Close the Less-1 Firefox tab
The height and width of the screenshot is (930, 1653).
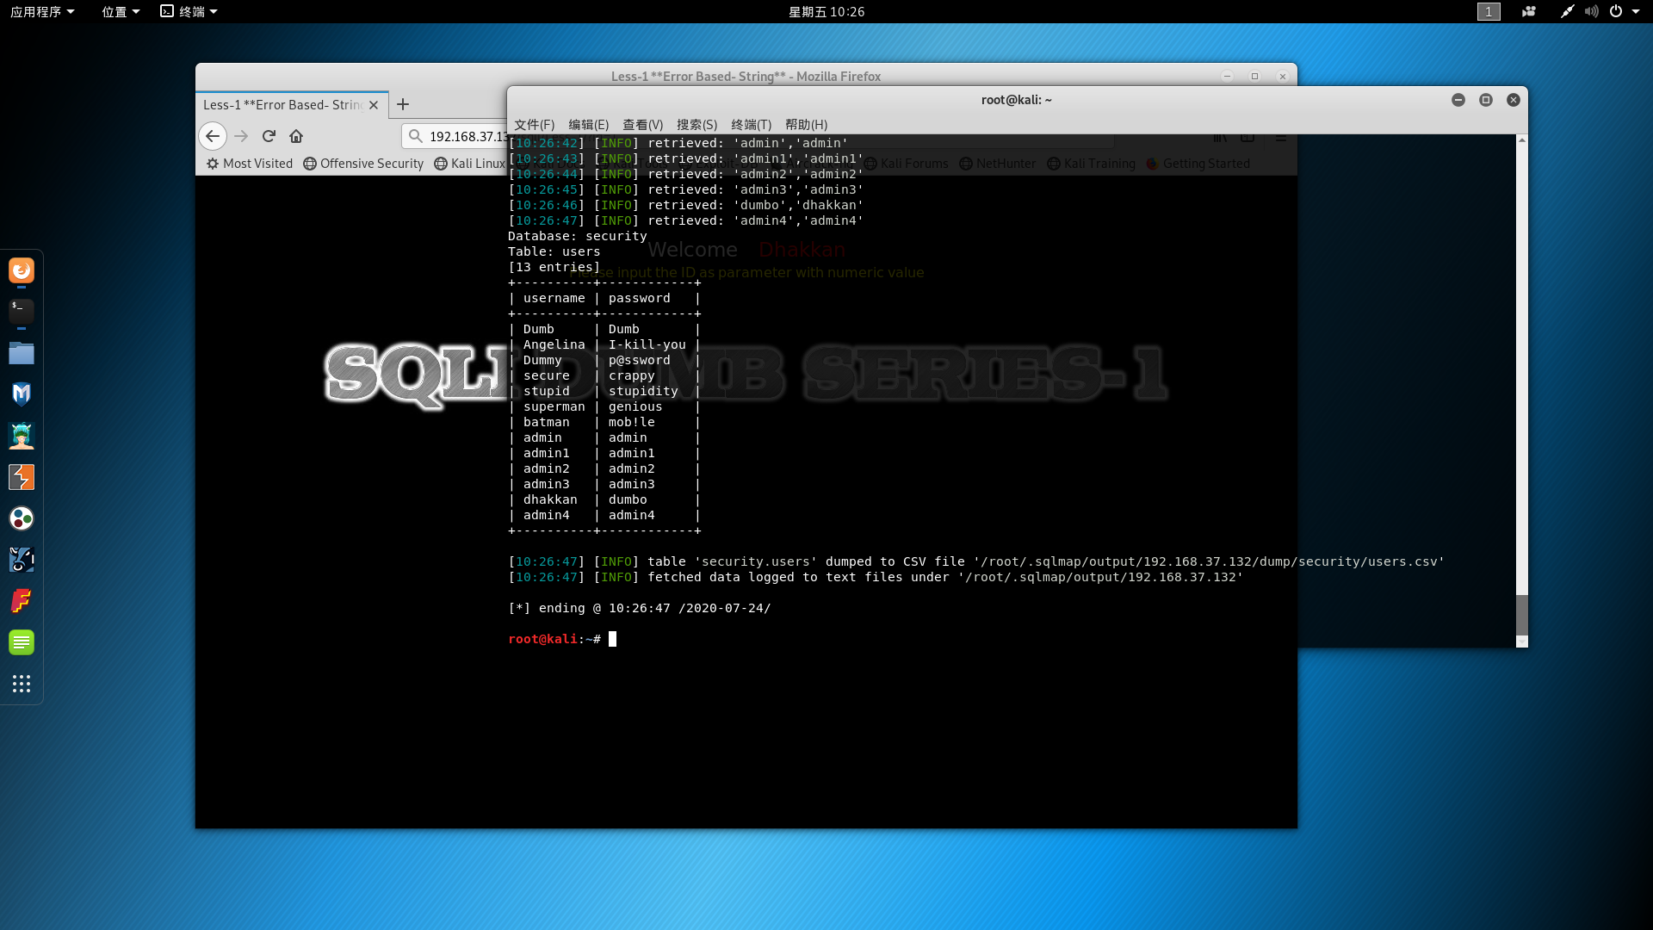[374, 105]
